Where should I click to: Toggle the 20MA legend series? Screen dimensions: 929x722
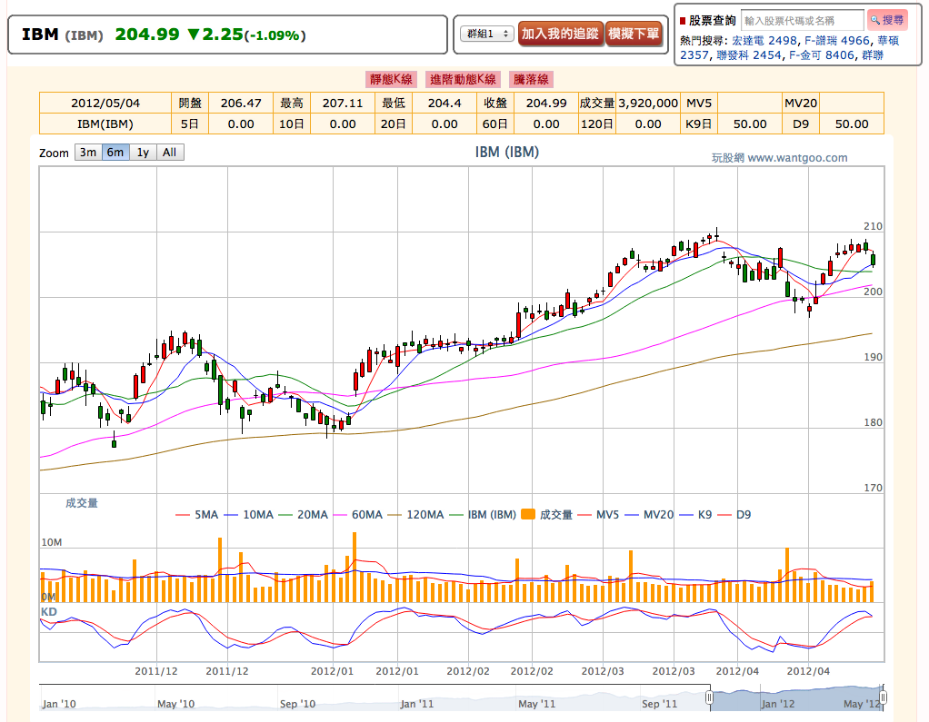click(304, 515)
